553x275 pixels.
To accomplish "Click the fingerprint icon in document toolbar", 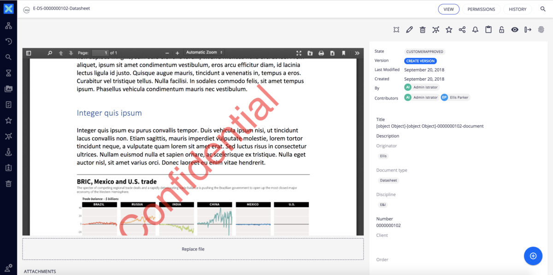I will 541,30.
